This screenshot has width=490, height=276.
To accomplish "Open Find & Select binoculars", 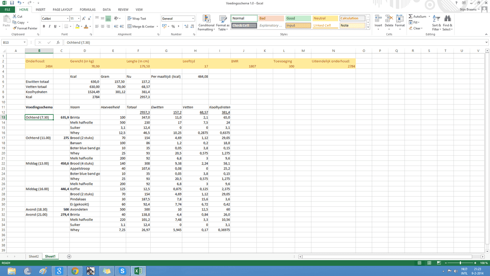I will tap(447, 19).
